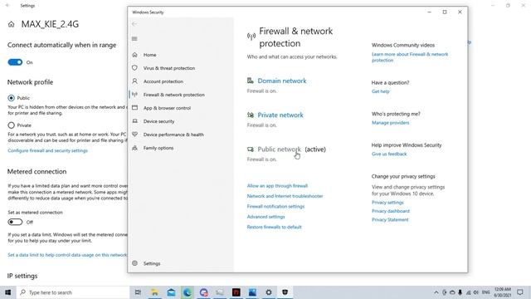
Task: Click the taskbar clock and date
Action: pos(503,292)
